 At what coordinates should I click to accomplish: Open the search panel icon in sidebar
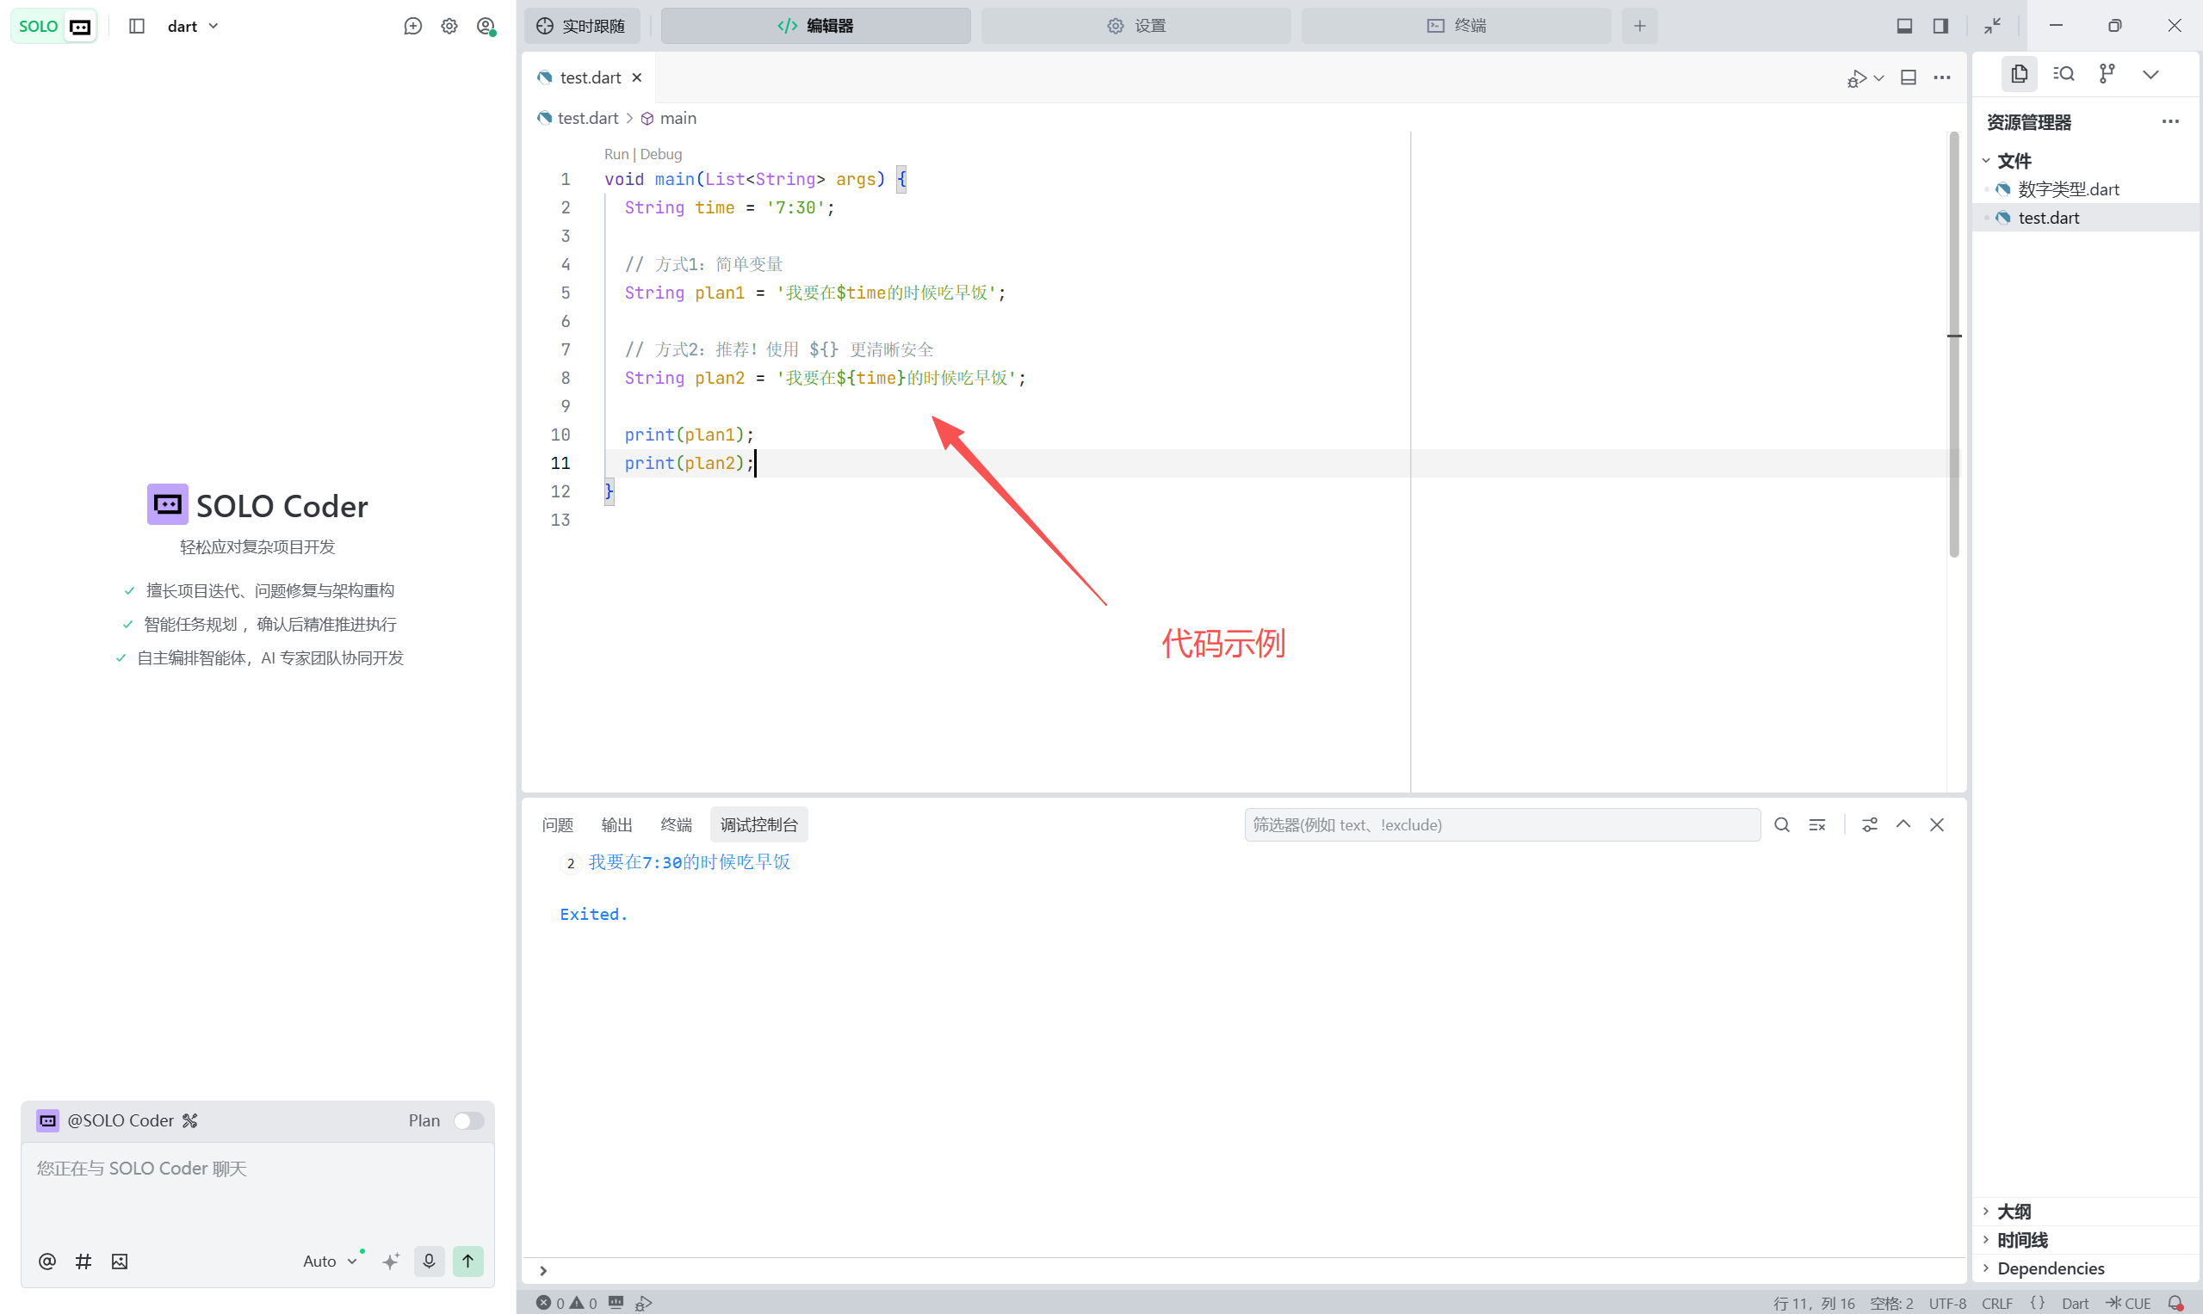[2063, 73]
